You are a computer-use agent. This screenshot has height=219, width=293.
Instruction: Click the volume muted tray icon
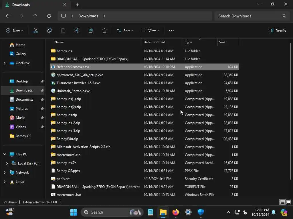pyautogui.click(x=245, y=212)
